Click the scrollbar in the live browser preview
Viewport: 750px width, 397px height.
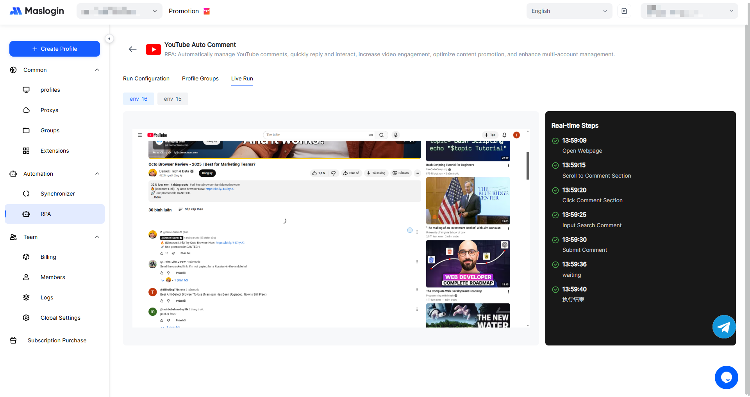tap(528, 166)
